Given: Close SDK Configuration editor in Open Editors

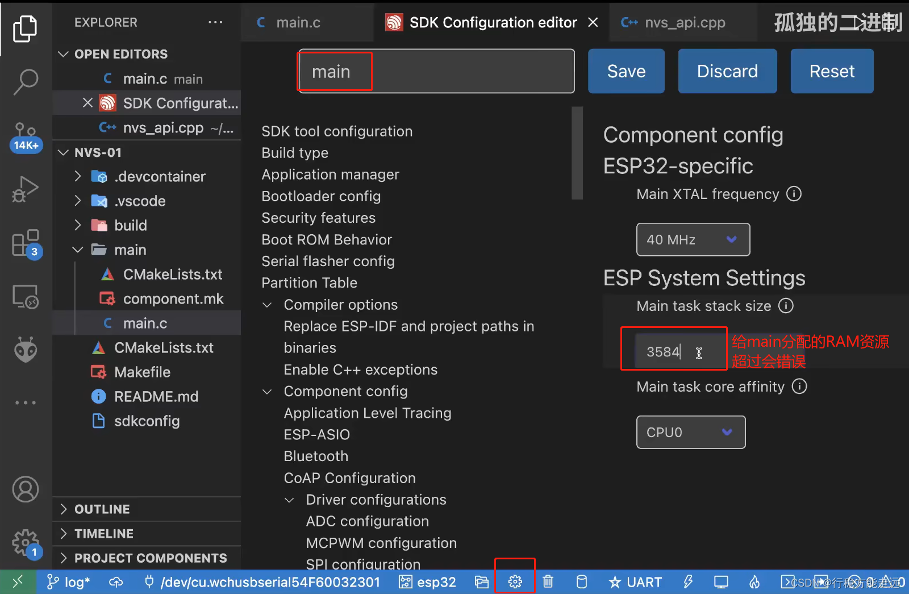Looking at the screenshot, I should [87, 103].
